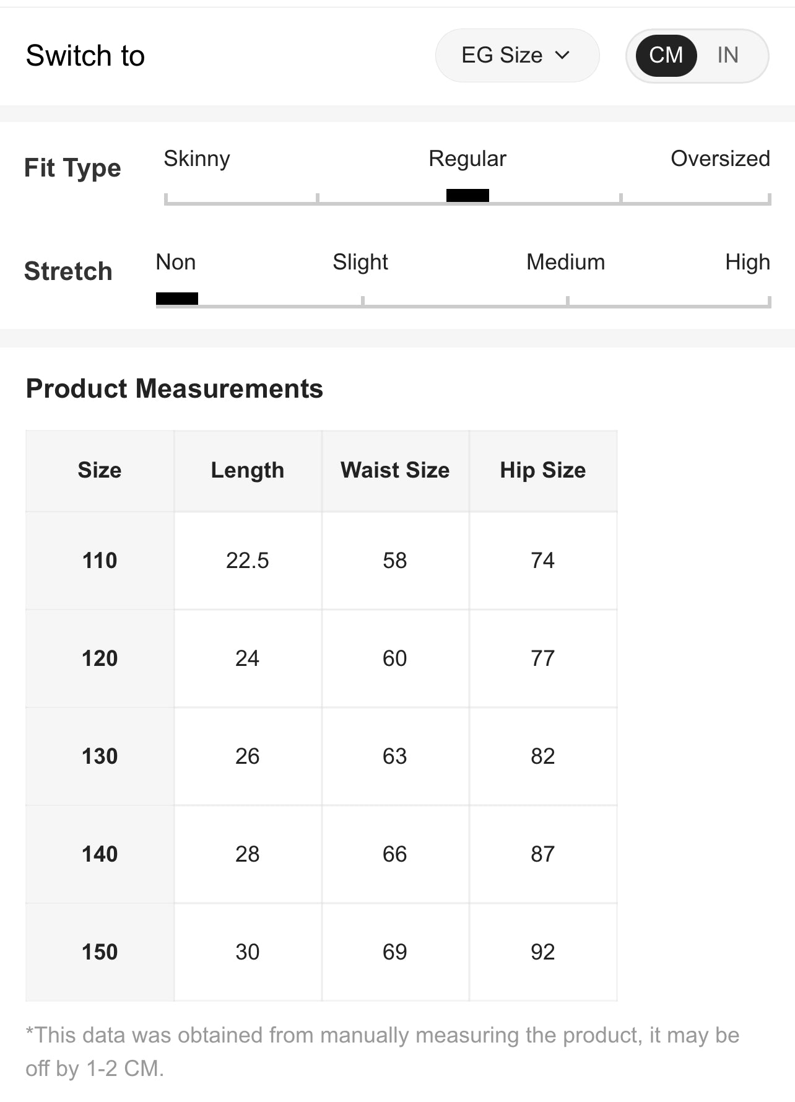Click the Regular fit type marker
Viewport: 795px width, 1102px height.
[x=467, y=196]
